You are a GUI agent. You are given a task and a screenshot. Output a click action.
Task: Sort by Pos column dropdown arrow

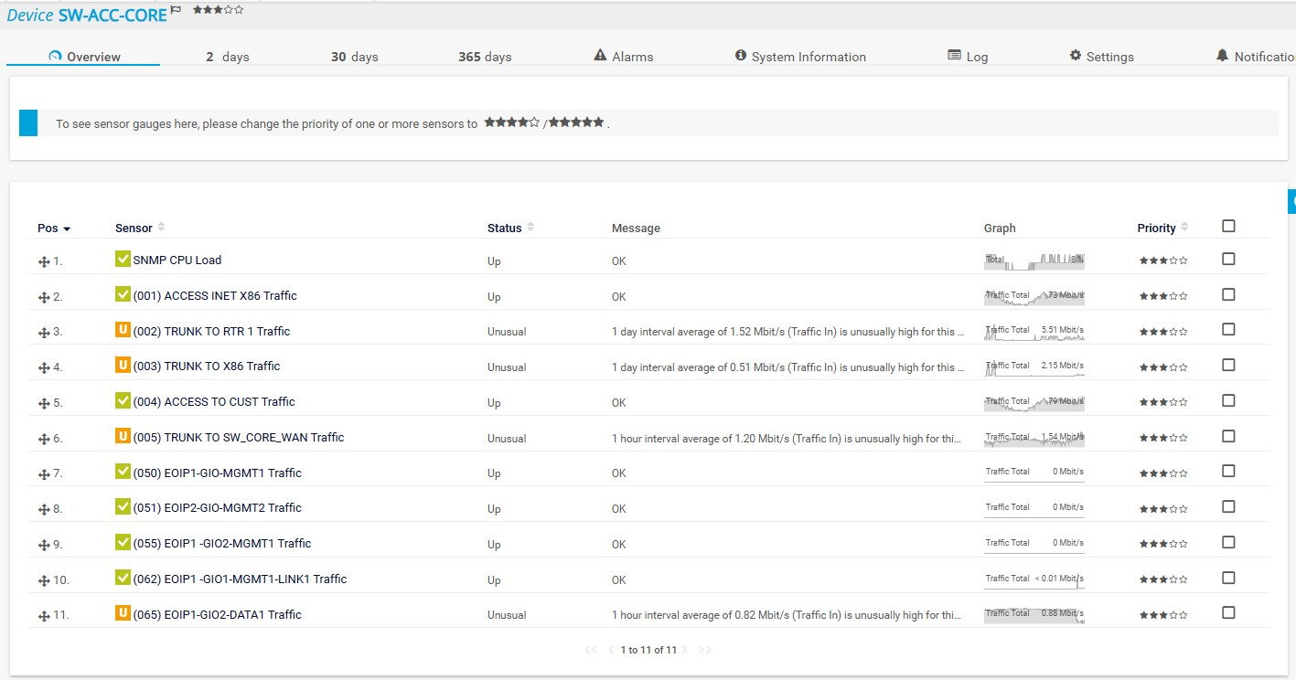[x=67, y=228]
